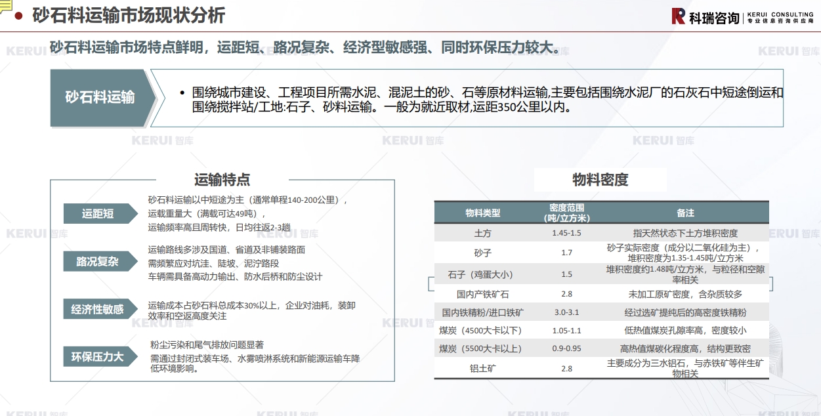Screen dimensions: 821x416
Task: Click the subtitle line about 运距短、路况复杂
Action: tap(306, 49)
